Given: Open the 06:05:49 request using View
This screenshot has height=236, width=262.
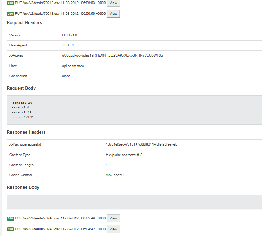Looking at the screenshot, I should 113,218.
